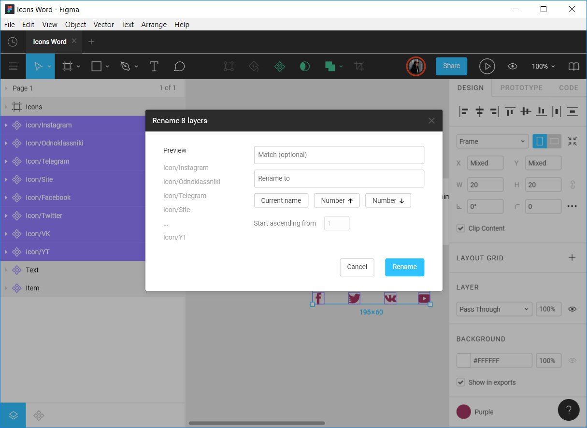The width and height of the screenshot is (587, 428).
Task: Toggle background fill visibility eye
Action: pos(573,360)
